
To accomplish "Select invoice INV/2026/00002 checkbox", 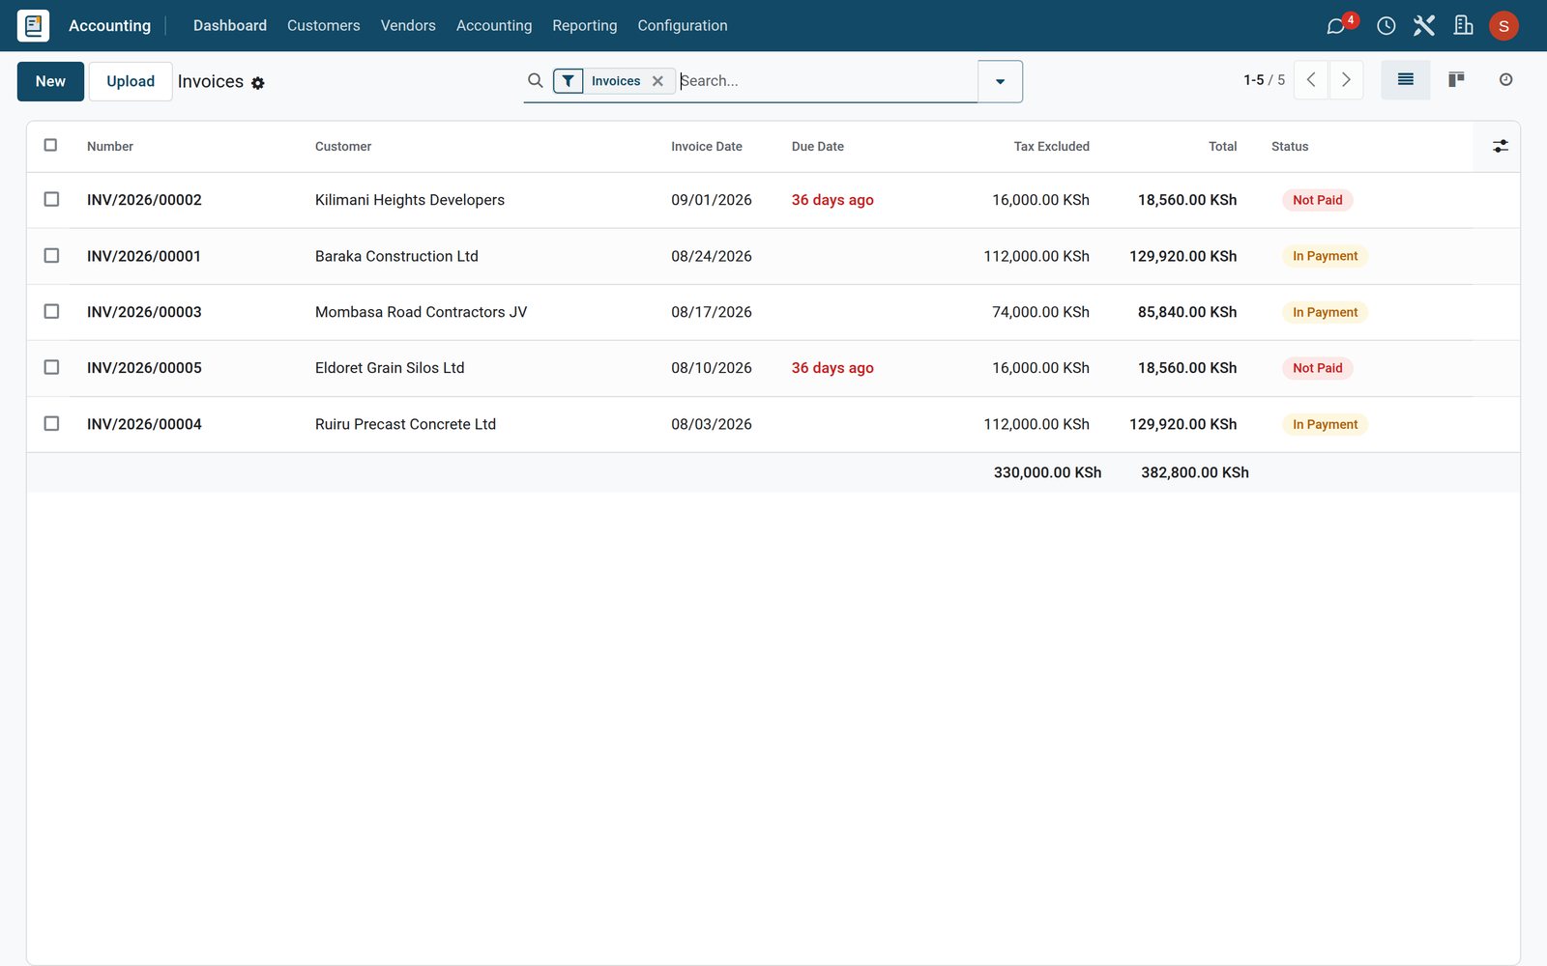I will click(51, 199).
